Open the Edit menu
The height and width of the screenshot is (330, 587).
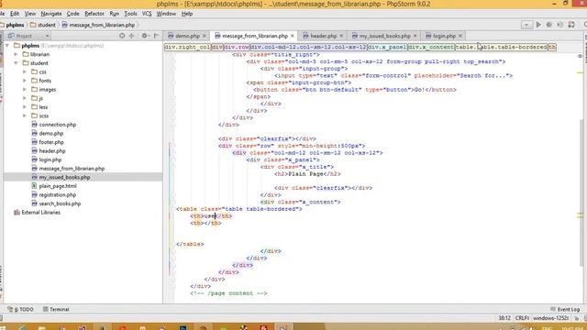click(15, 14)
